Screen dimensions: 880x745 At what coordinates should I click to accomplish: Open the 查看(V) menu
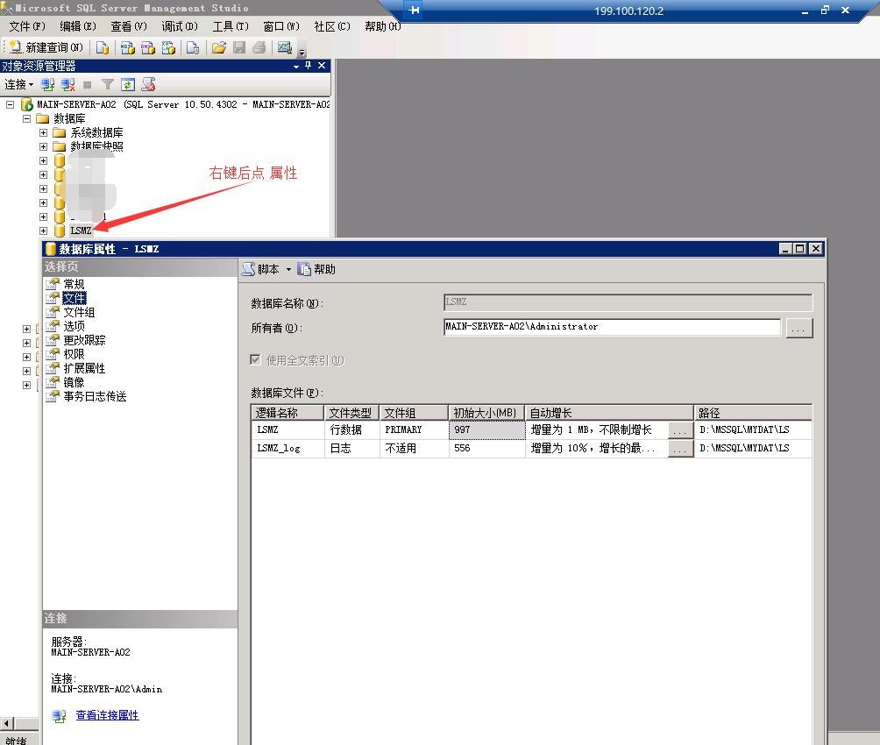coord(129,26)
